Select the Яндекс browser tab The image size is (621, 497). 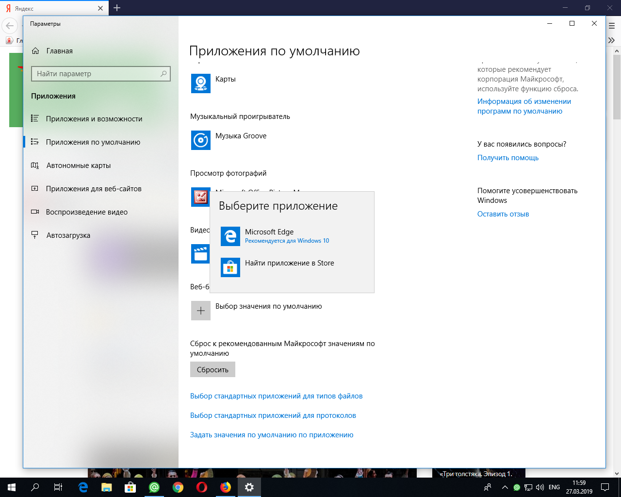pyautogui.click(x=54, y=8)
